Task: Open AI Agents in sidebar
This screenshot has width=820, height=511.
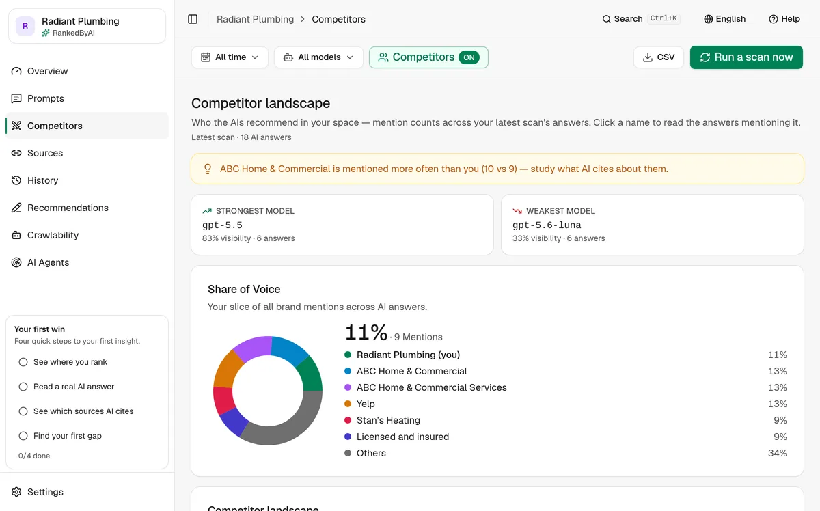Action: tap(87, 262)
